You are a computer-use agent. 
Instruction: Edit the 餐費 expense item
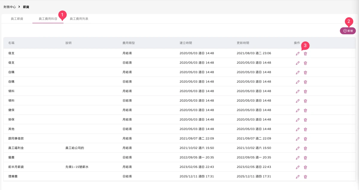coord(298,157)
